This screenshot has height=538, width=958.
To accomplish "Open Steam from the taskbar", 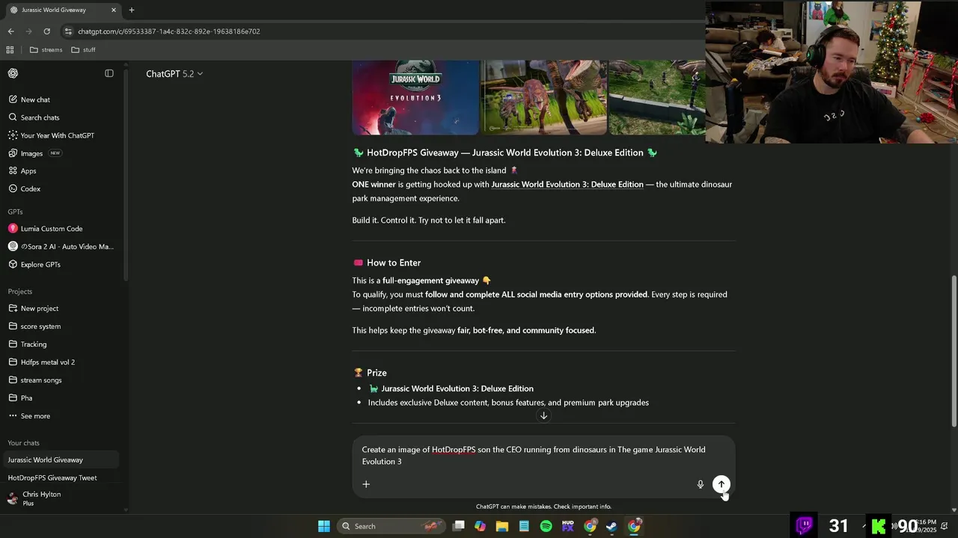I will pyautogui.click(x=611, y=526).
